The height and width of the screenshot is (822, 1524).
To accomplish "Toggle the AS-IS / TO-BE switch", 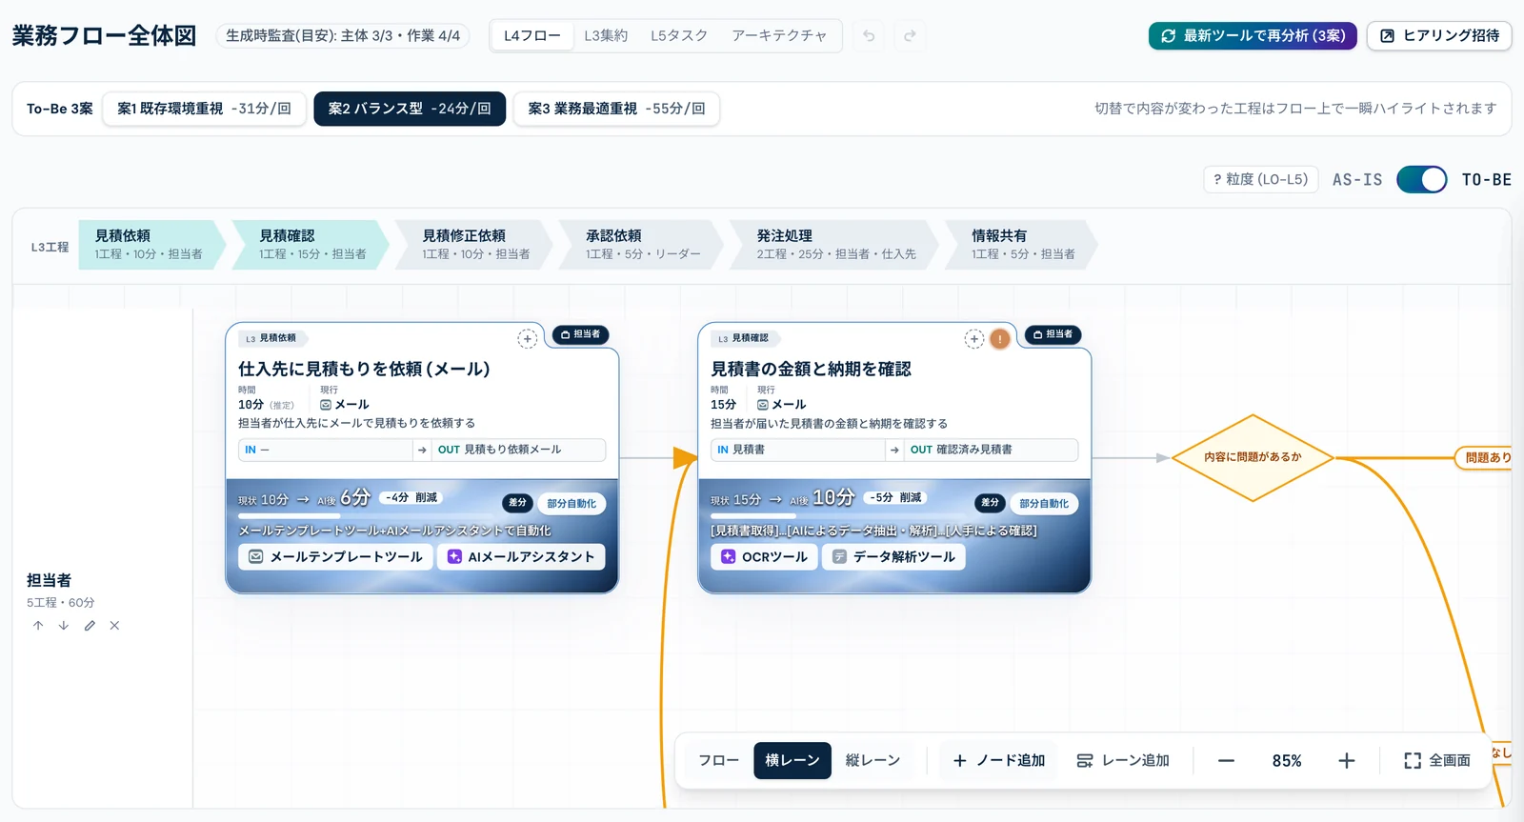I will click(1421, 179).
